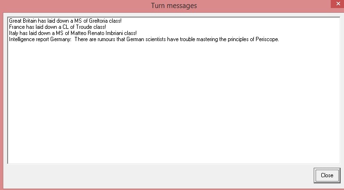Click the word Italy at line start
This screenshot has width=344, height=190.
click(14, 33)
